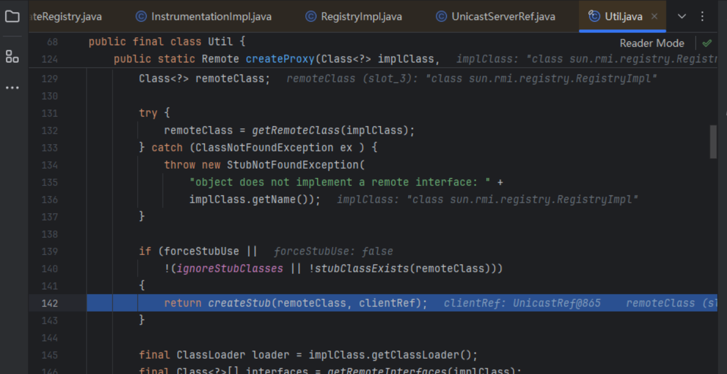Click the class icon beside RegistryImpl.java
Image resolution: width=727 pixels, height=374 pixels.
coord(311,17)
